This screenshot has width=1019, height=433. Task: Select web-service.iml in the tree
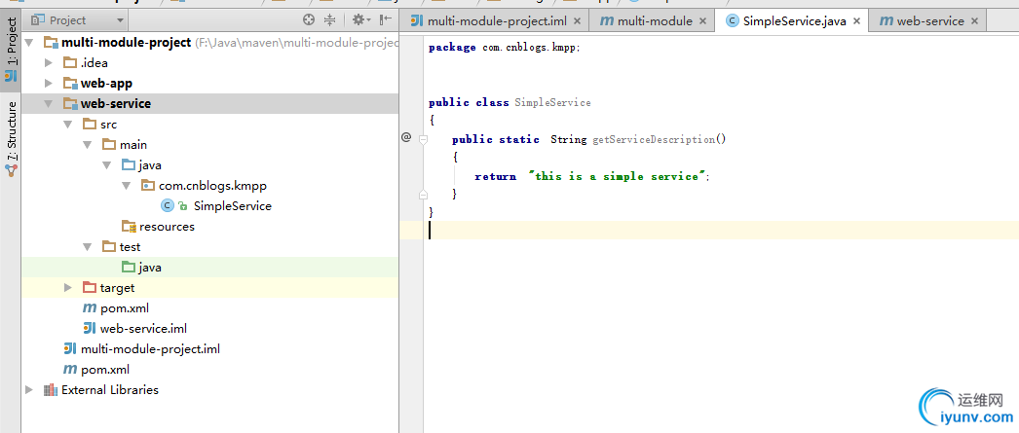coord(143,329)
